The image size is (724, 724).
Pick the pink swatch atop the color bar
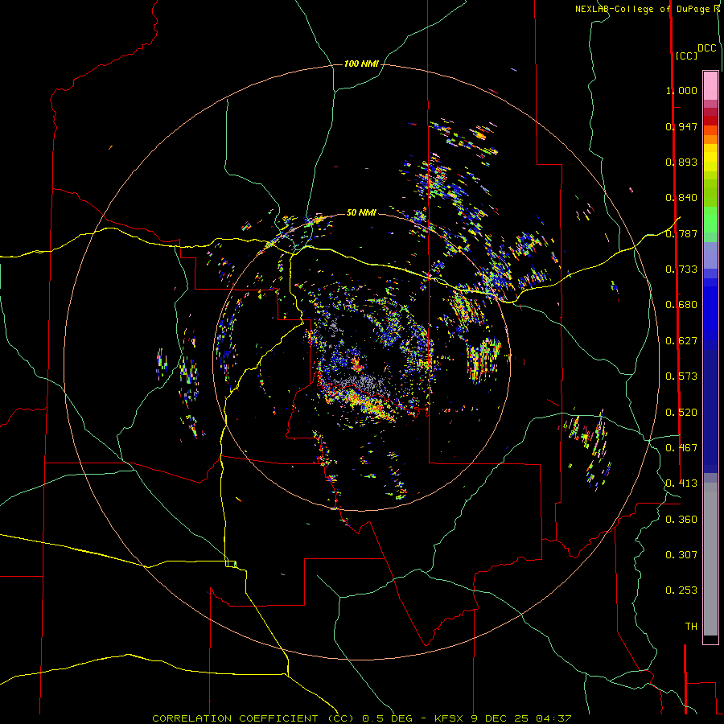point(710,85)
